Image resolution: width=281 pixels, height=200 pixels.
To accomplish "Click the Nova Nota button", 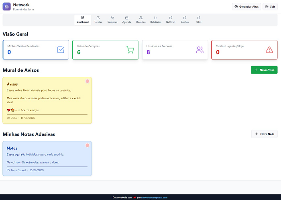I will coord(264,134).
